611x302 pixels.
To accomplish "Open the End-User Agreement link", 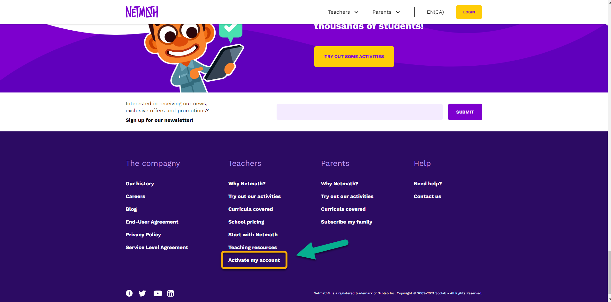I will 152,222.
